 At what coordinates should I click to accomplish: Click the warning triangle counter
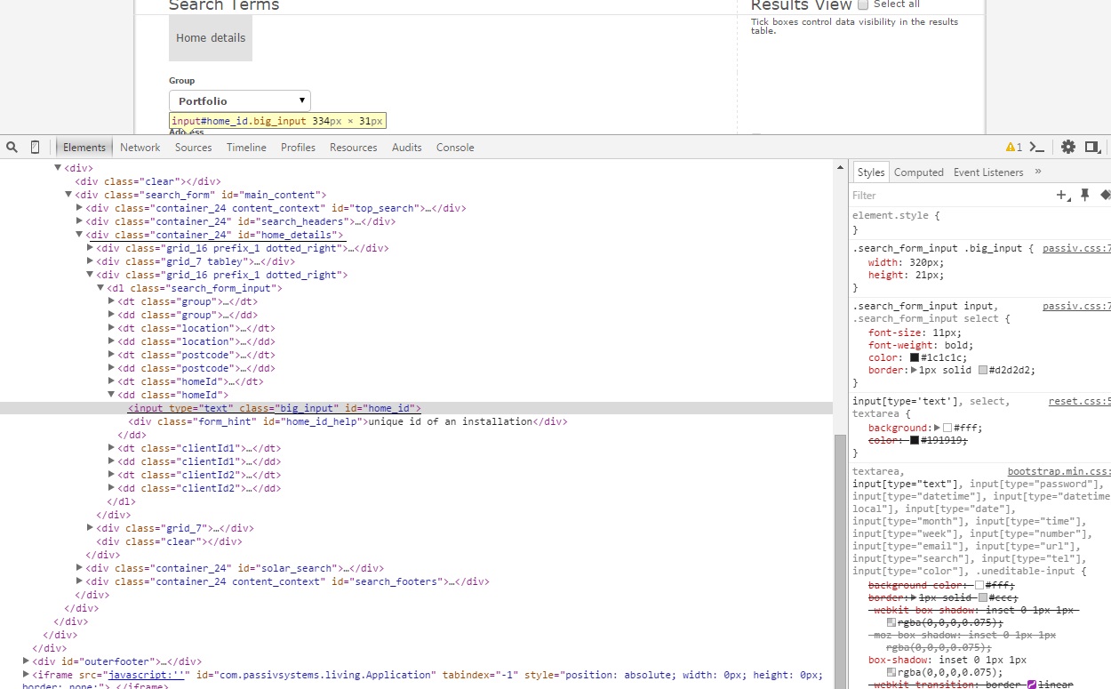(1013, 147)
